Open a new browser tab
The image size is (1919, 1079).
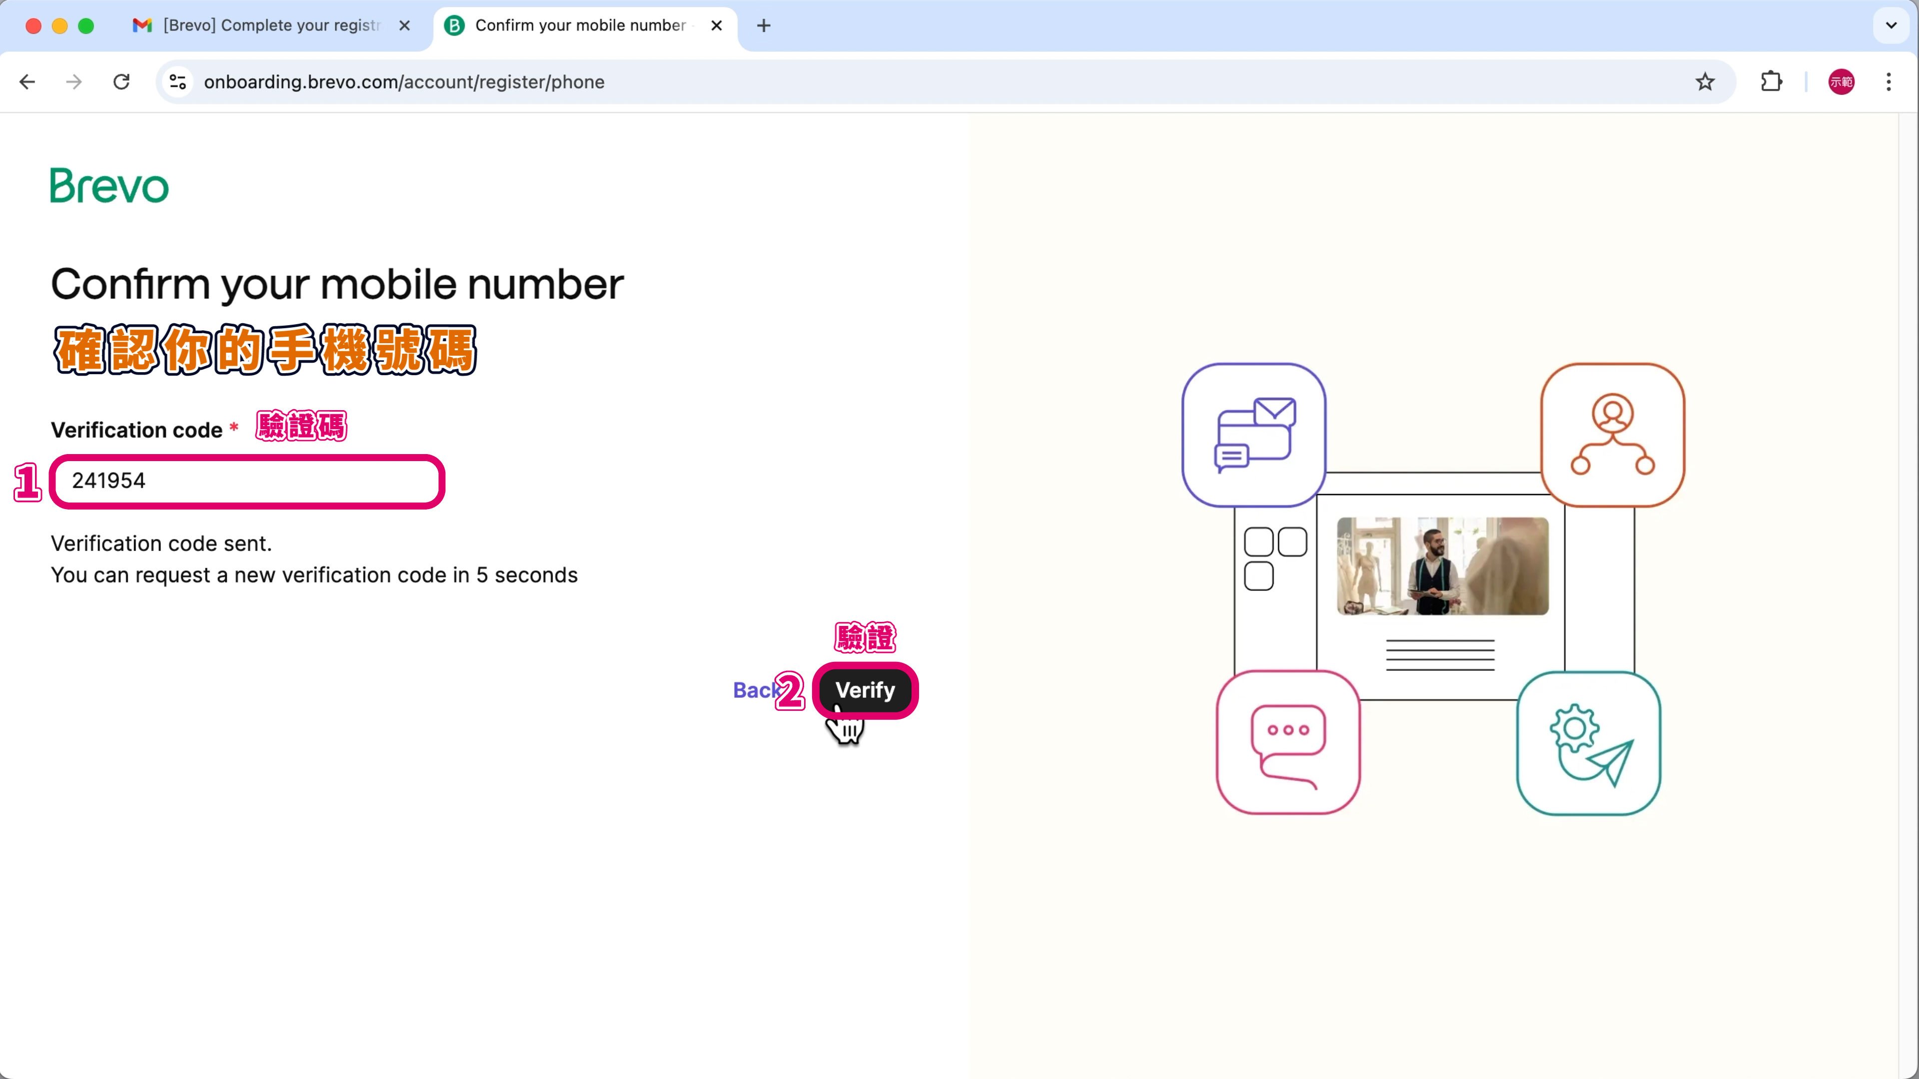(764, 25)
